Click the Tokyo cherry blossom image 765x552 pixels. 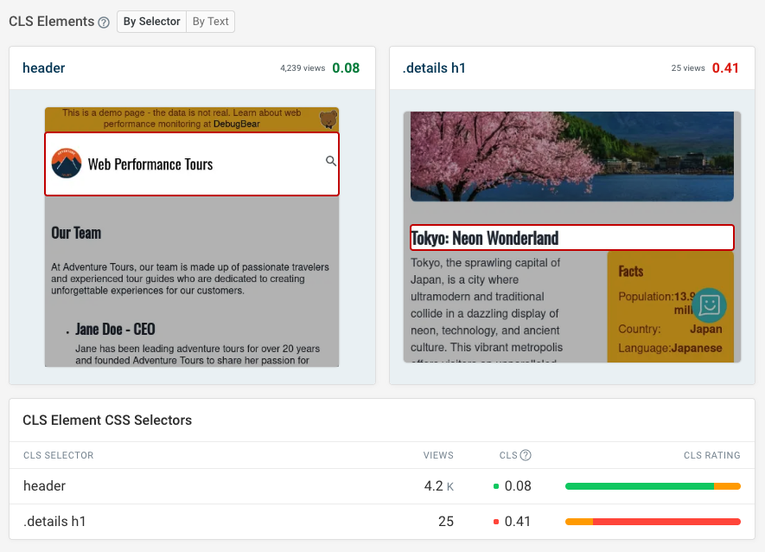(x=571, y=157)
